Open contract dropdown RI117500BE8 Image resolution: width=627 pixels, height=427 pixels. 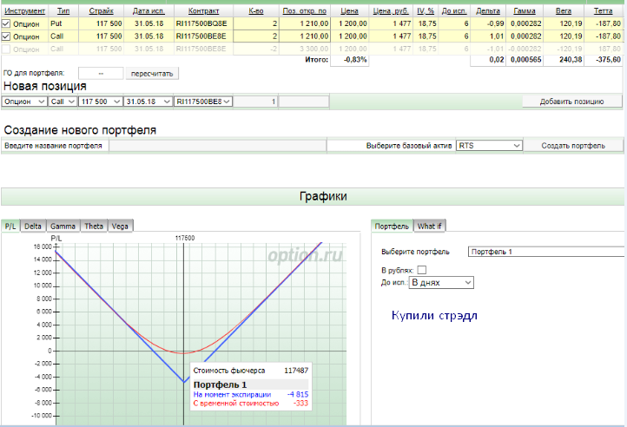202,102
